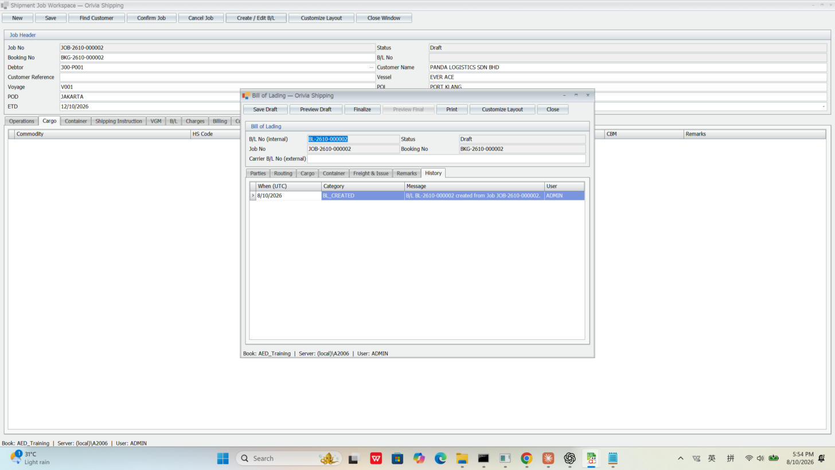Open the Remarks tab in Bill of Lading
835x470 pixels.
coord(407,173)
